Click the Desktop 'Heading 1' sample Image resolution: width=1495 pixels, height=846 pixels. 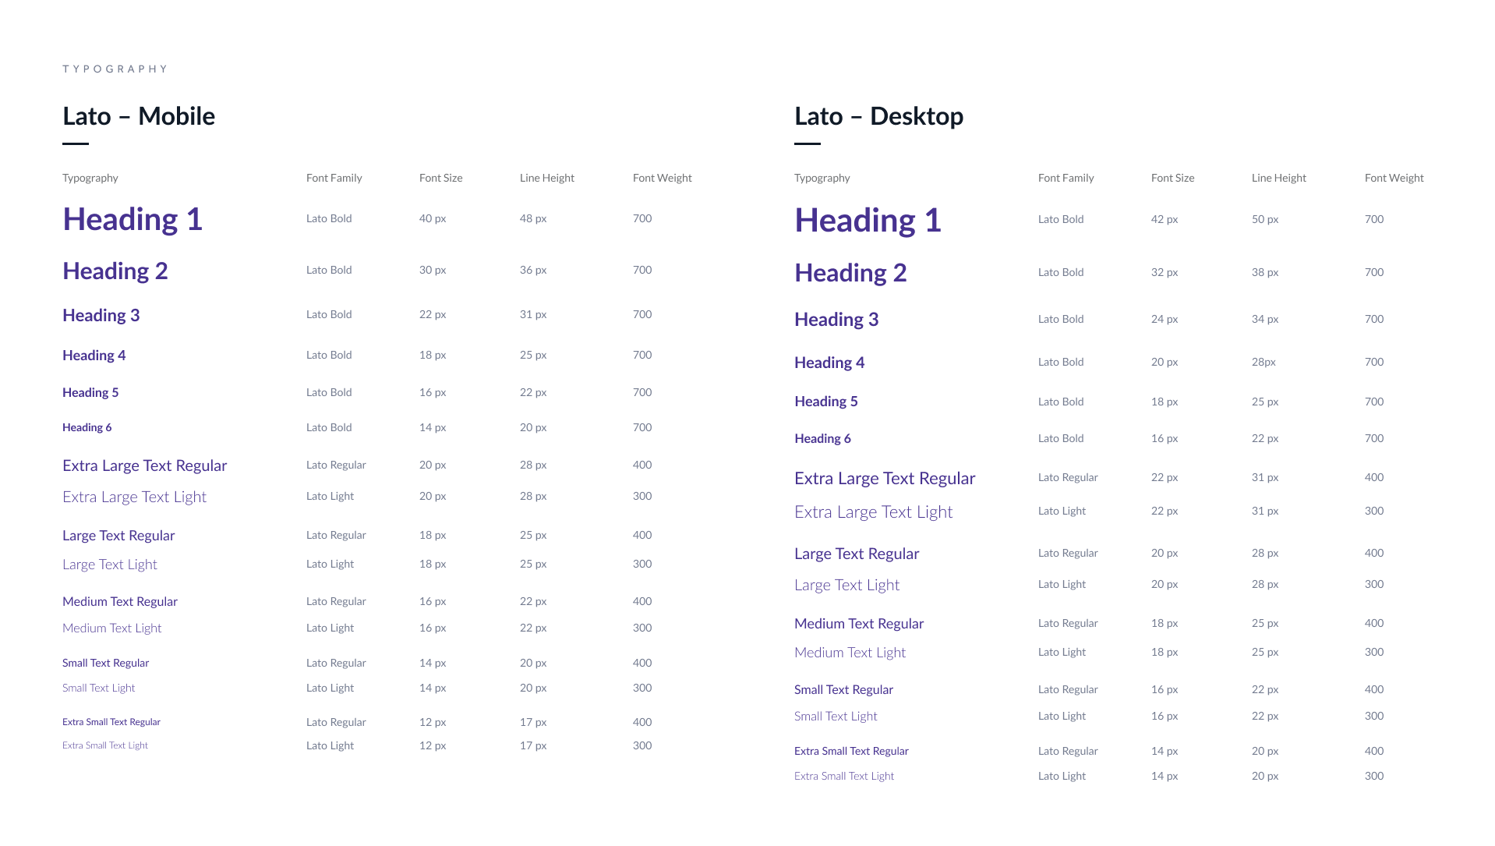coord(868,221)
